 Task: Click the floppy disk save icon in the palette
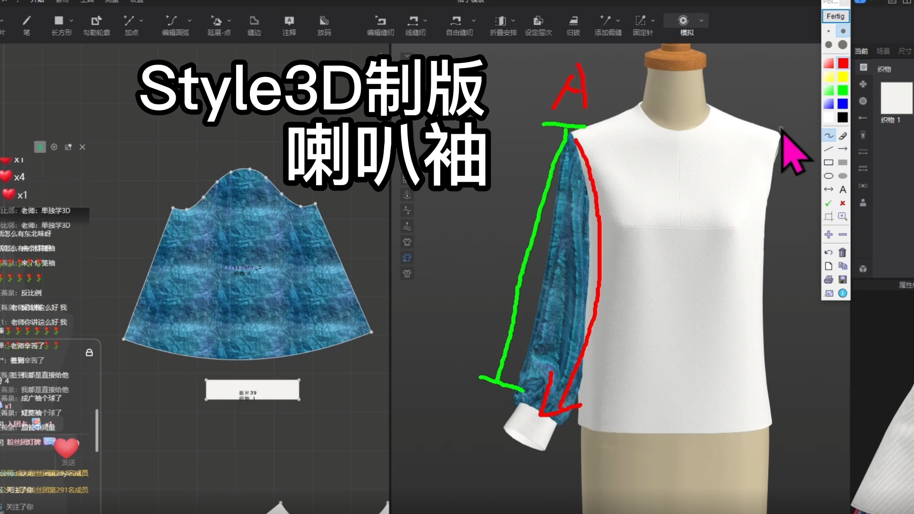[843, 279]
